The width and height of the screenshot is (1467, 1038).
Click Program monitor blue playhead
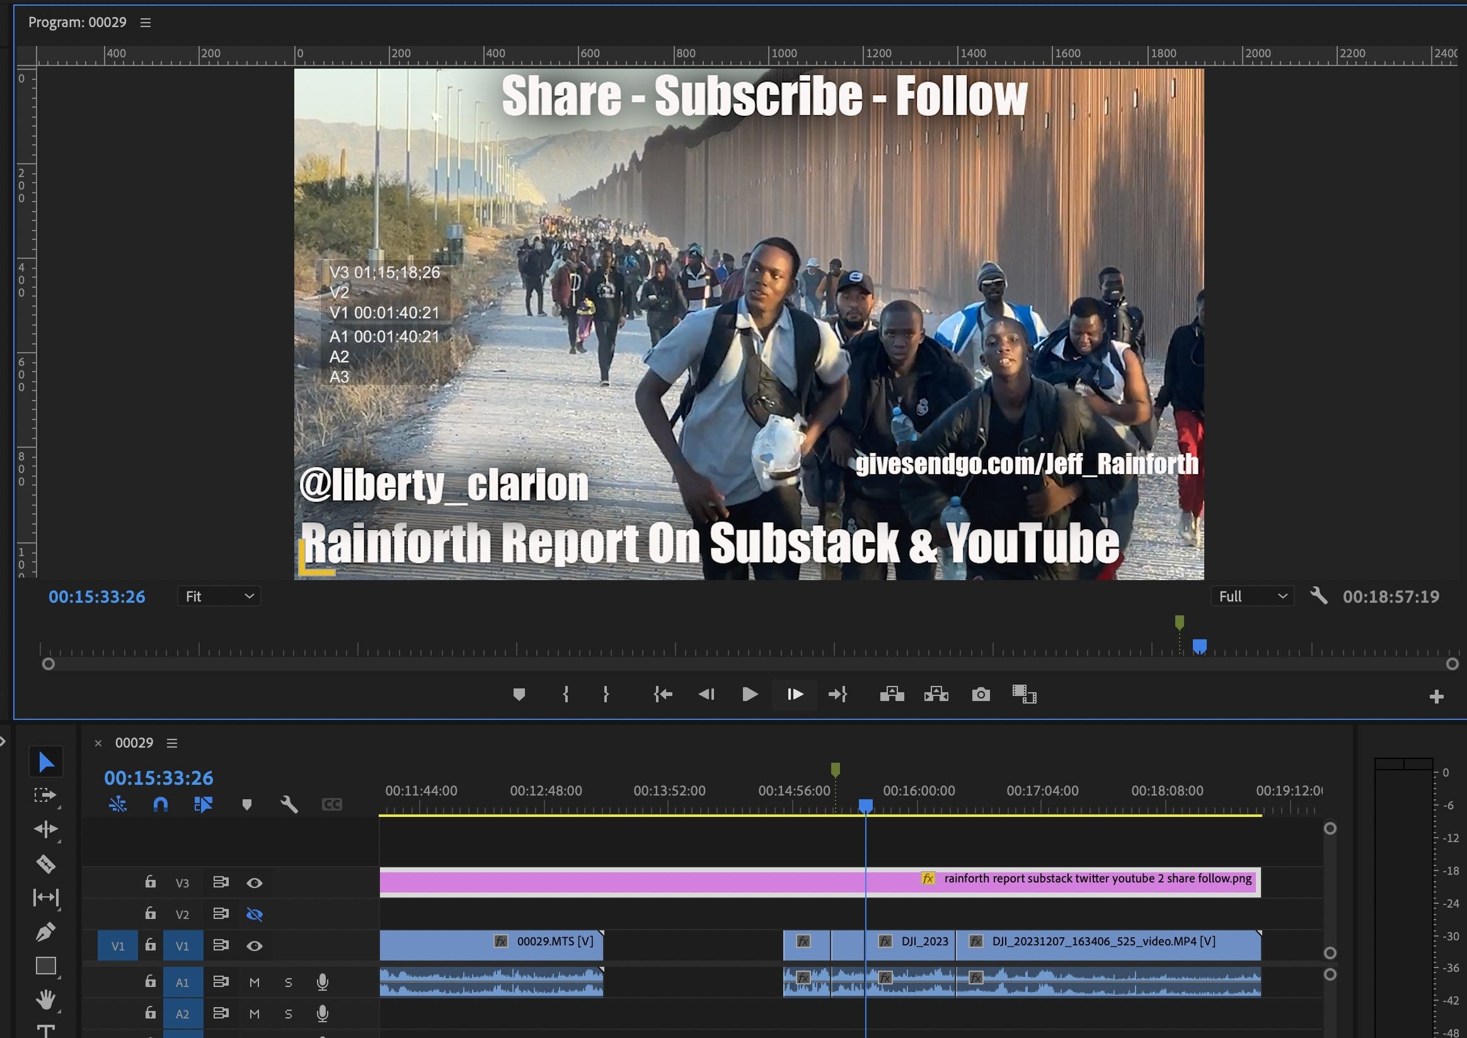coord(1200,646)
